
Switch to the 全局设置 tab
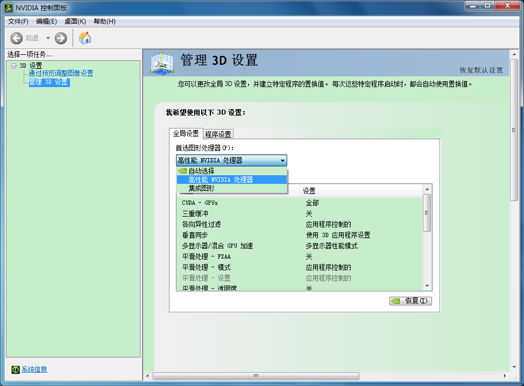[x=186, y=133]
